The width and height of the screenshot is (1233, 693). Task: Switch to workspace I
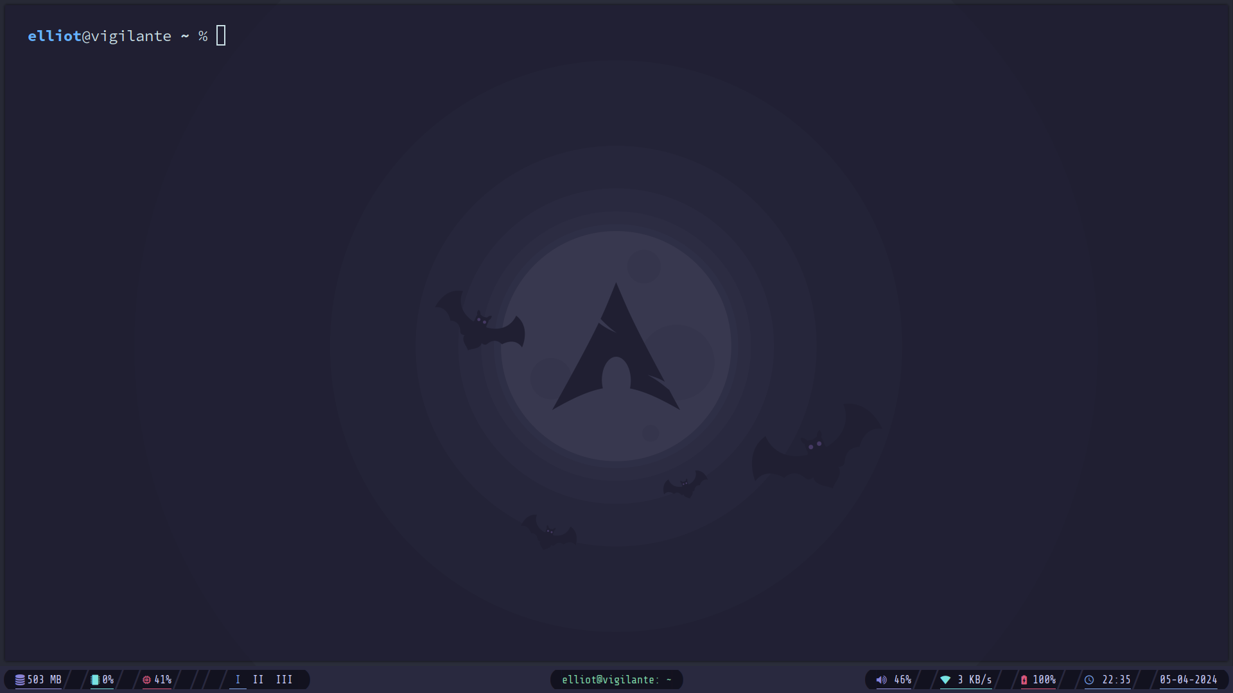coord(238,680)
